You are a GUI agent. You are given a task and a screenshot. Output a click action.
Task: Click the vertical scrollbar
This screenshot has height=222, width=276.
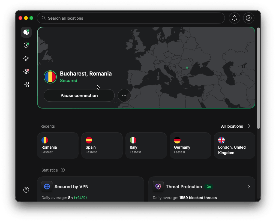(258, 78)
